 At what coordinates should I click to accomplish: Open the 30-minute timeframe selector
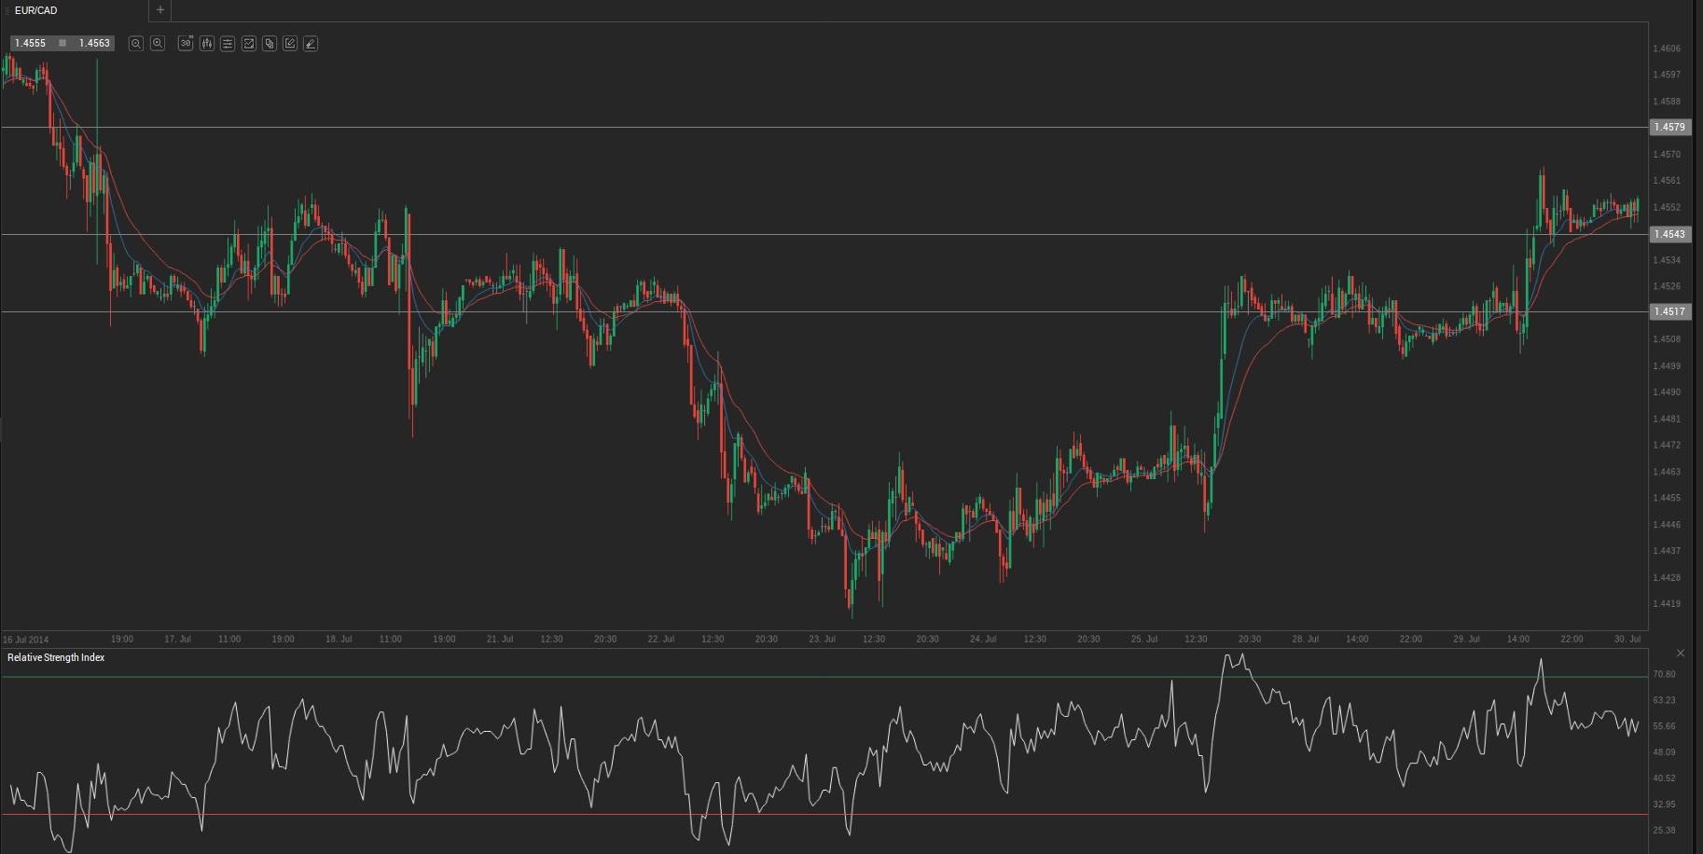pyautogui.click(x=186, y=44)
